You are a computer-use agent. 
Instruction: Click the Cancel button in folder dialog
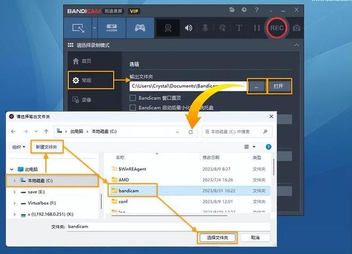coord(255,238)
